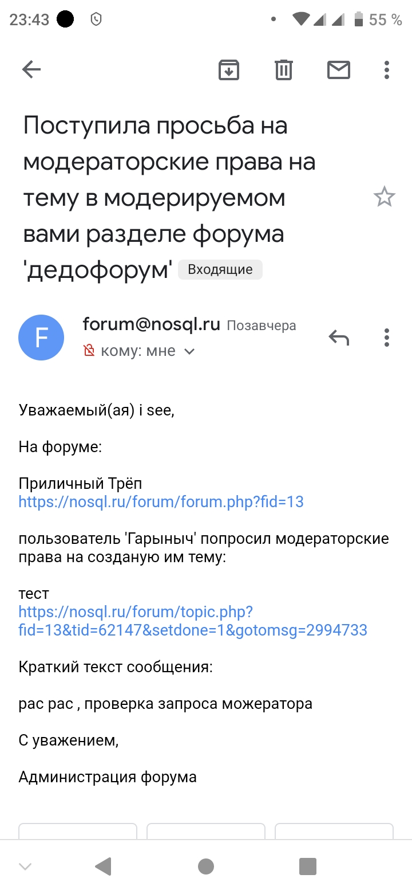This screenshot has width=412, height=894.
Task: Tap the sender avatar letter F
Action: (x=41, y=338)
